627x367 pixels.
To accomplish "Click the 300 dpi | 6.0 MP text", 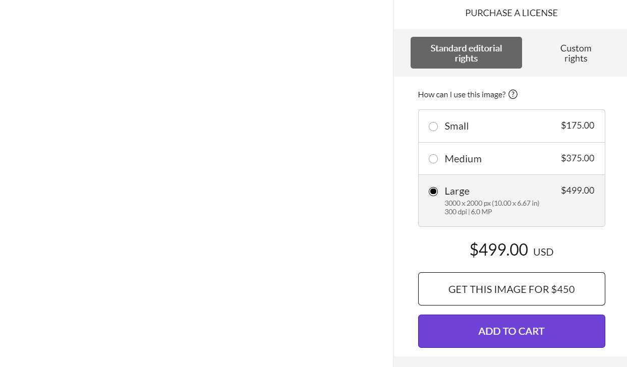I will coord(468,212).
